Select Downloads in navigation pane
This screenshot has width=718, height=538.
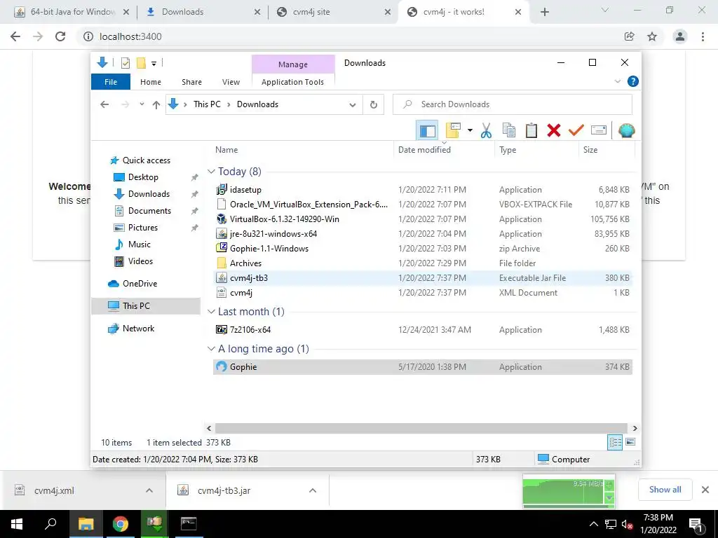point(149,194)
